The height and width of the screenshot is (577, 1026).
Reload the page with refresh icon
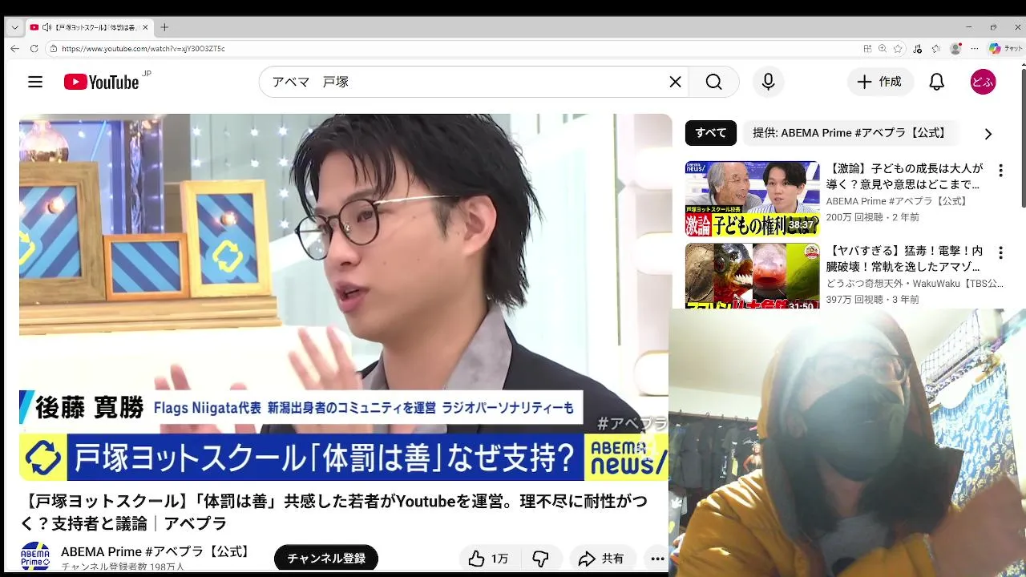(x=34, y=48)
